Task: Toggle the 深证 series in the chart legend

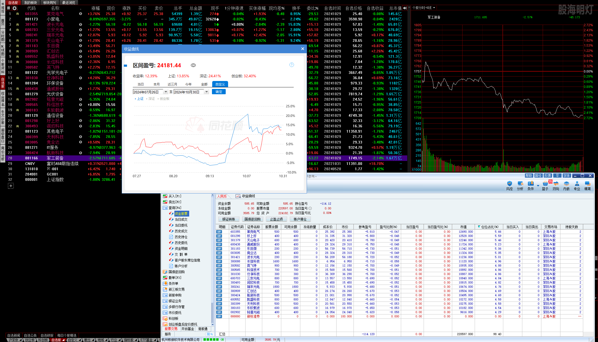Action: point(151,99)
